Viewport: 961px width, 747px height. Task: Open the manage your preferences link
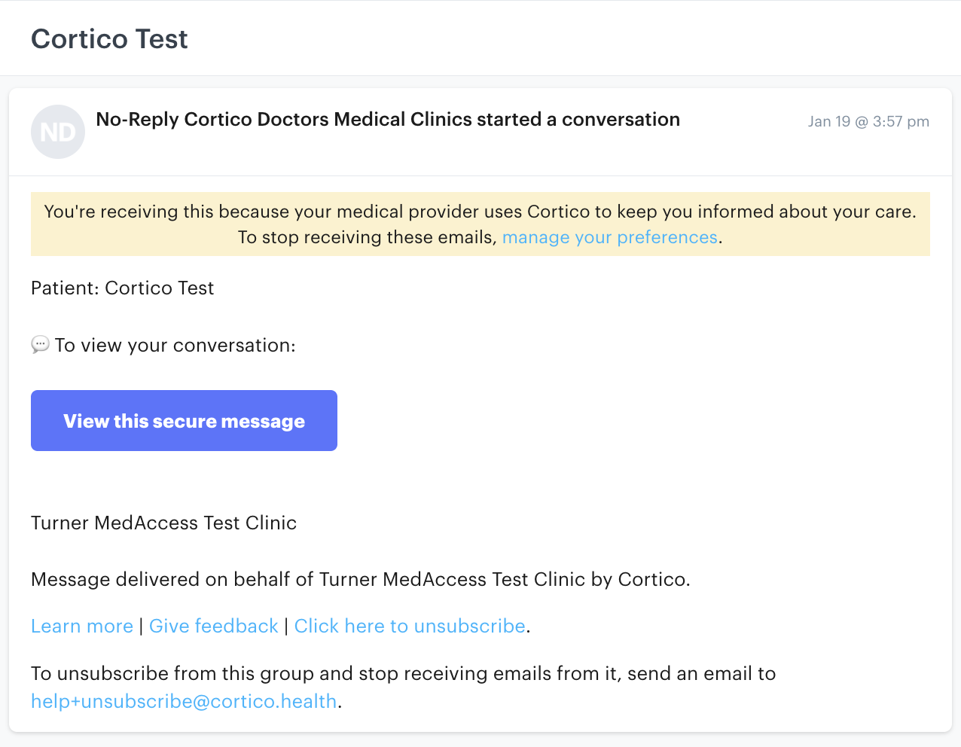pyautogui.click(x=610, y=237)
